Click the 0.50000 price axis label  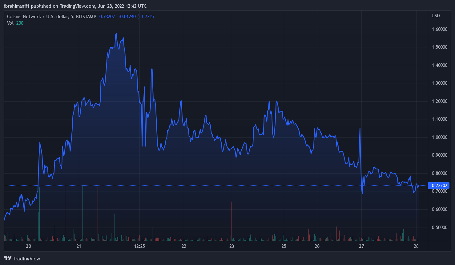coord(439,227)
